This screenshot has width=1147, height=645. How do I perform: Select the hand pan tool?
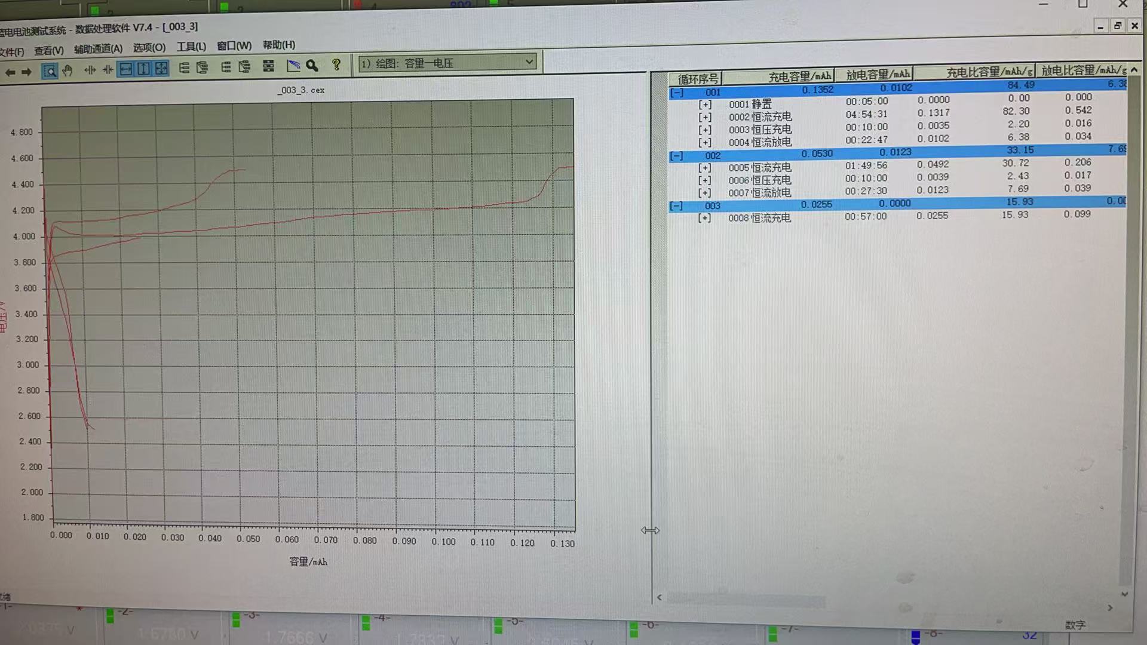pyautogui.click(x=68, y=70)
